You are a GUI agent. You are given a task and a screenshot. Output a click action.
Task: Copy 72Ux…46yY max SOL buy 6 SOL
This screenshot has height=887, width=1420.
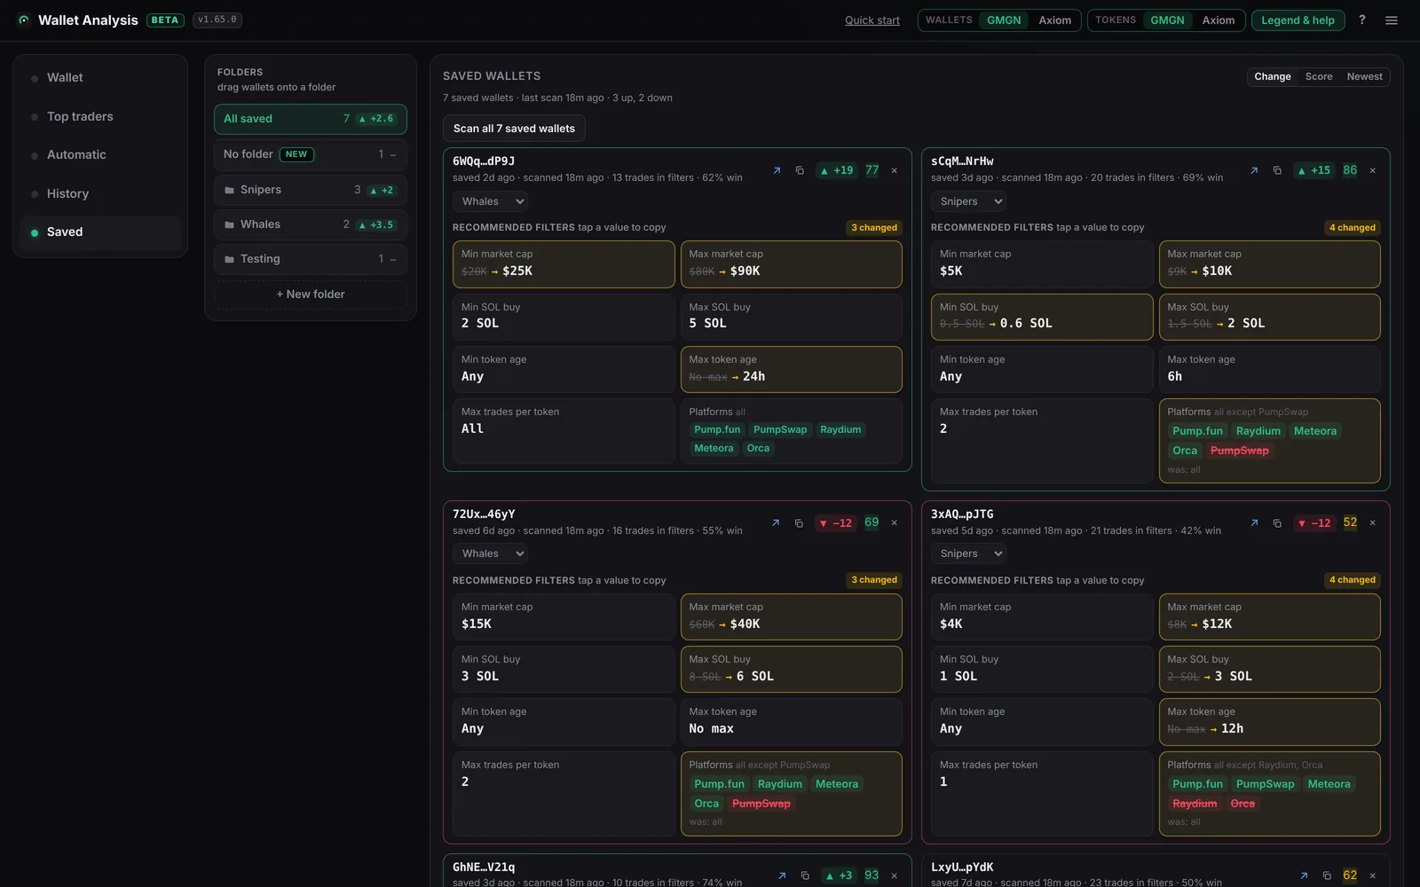[791, 669]
